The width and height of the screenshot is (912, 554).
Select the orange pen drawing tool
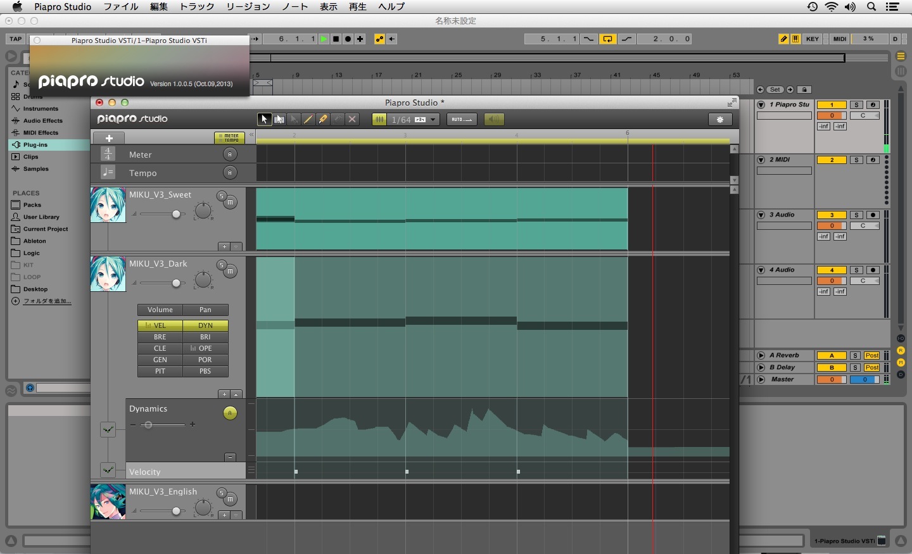[323, 119]
